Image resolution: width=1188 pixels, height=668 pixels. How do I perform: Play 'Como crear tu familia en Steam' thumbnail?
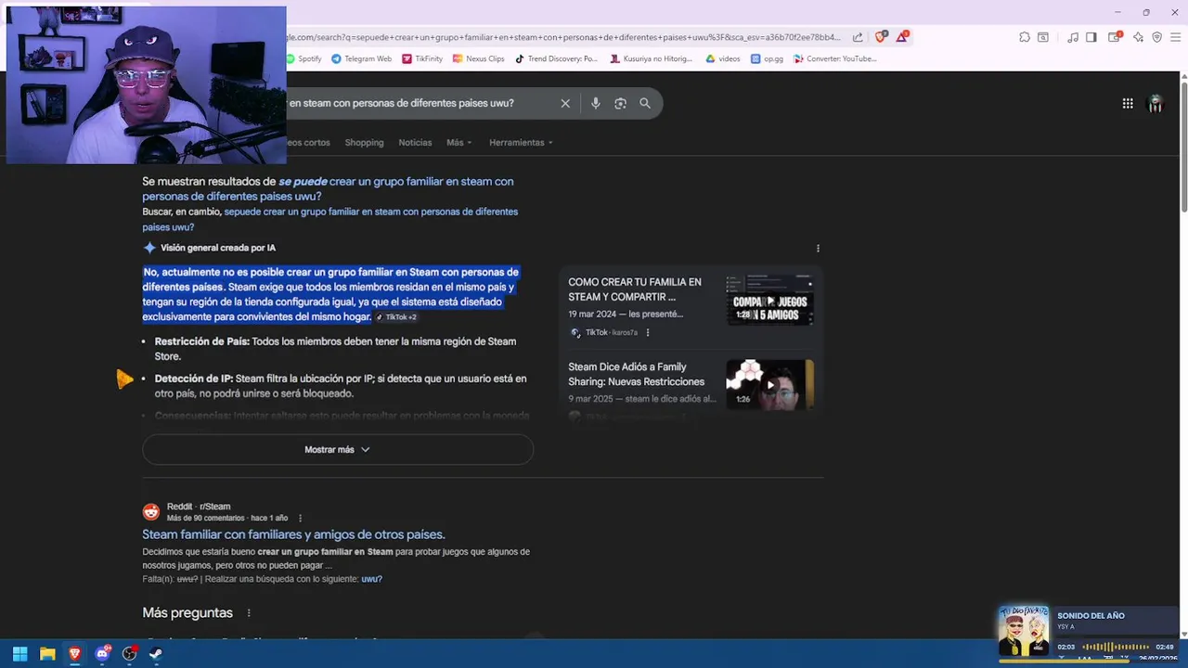(769, 301)
